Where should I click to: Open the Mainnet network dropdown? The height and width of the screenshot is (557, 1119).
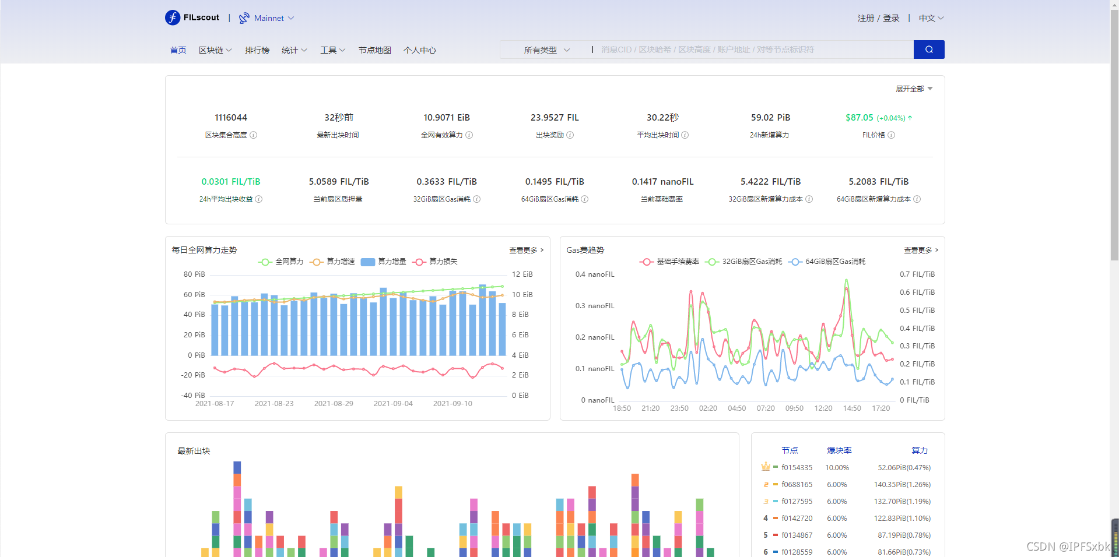click(x=274, y=18)
